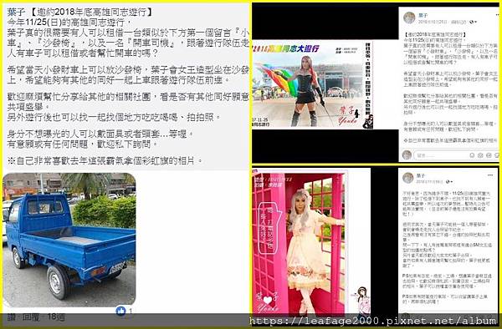Expand privacy dropdown arrow on pink booth post
The width and height of the screenshot is (502, 329).
click(x=452, y=181)
